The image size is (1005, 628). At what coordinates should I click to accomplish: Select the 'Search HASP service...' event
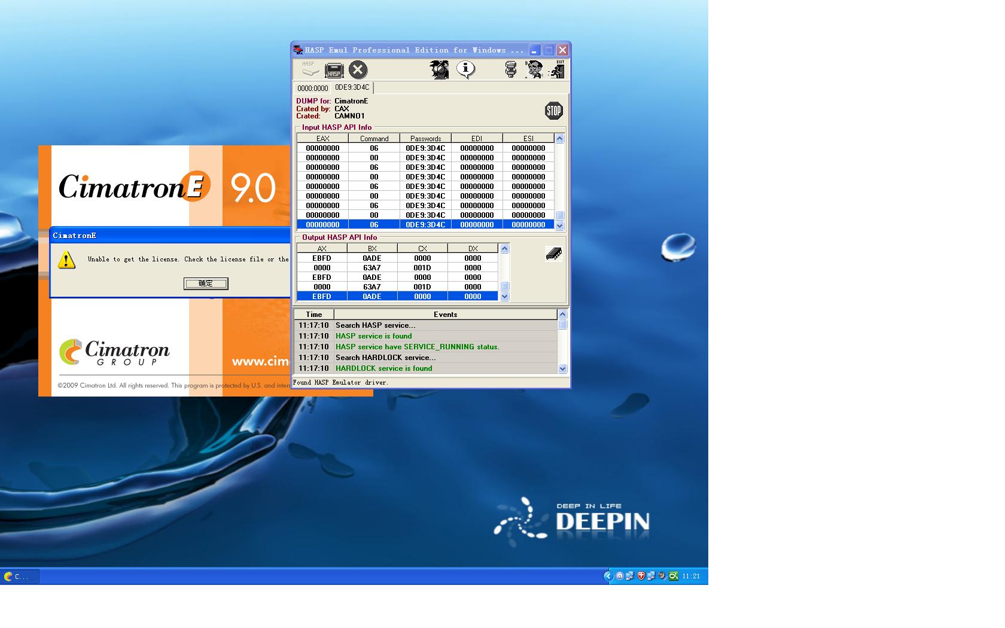pos(425,325)
